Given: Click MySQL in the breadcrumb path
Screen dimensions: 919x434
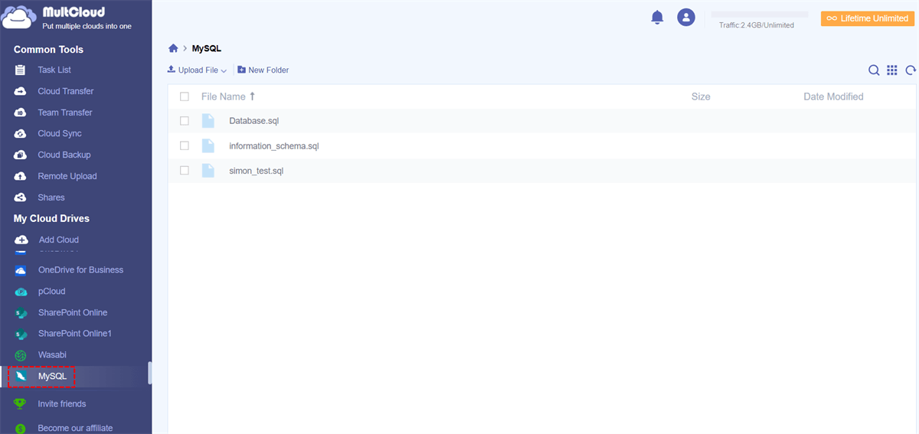Looking at the screenshot, I should click(206, 48).
